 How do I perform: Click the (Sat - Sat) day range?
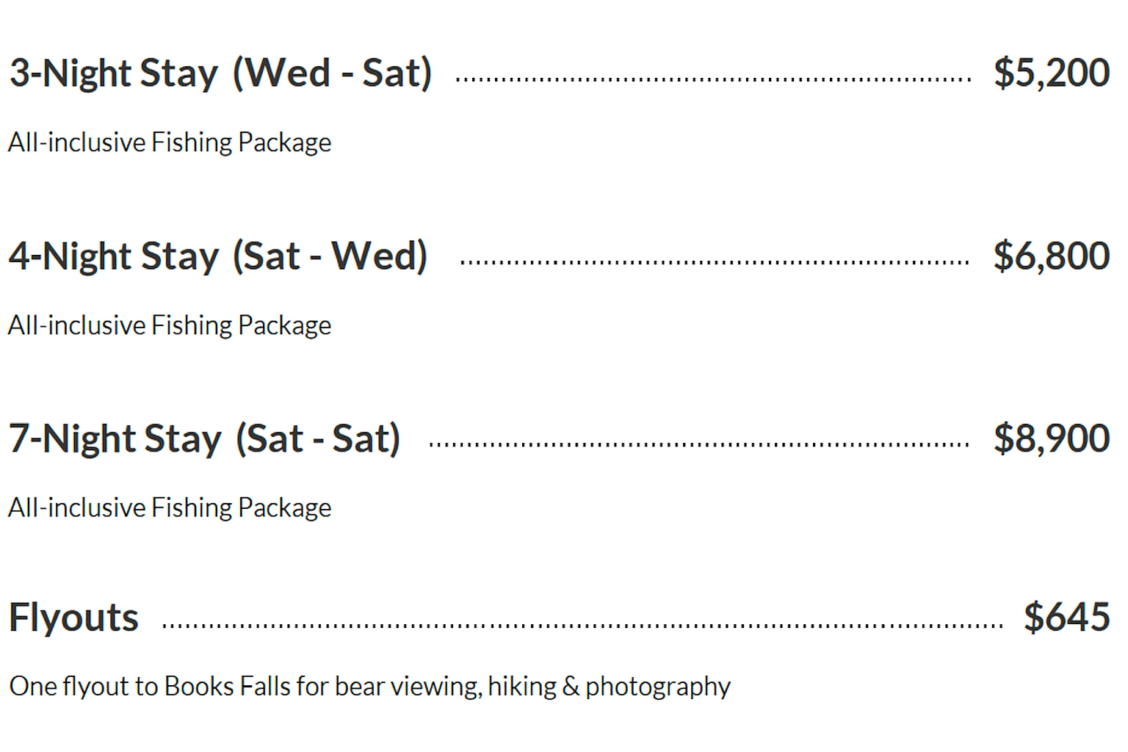318,439
